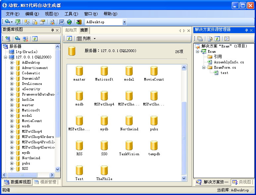This screenshot has height=195, width=256.
Task: Click the disconnect server icon with red X
Action: (25, 39)
